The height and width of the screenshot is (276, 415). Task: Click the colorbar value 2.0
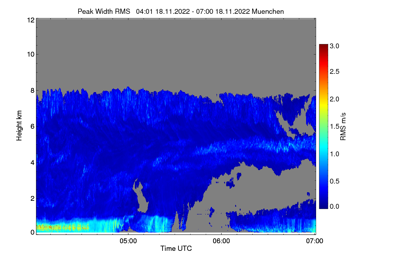coord(335,99)
